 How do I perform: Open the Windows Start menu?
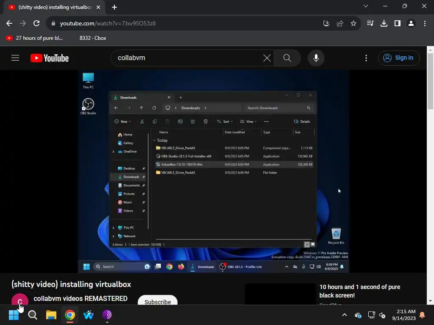(x=14, y=315)
